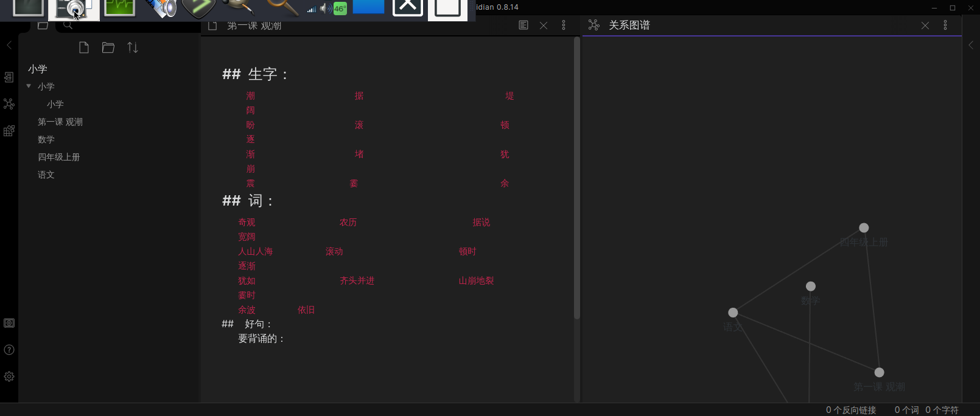Viewport: 980px width, 416px height.
Task: Change the file sort order
Action: [133, 47]
